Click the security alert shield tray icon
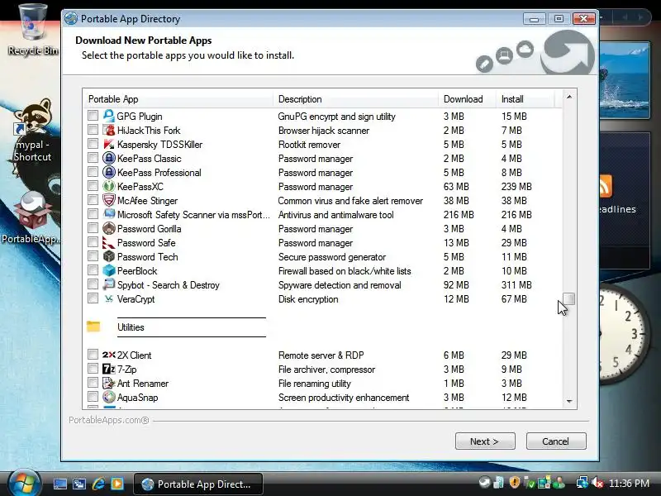661x496 pixels. tap(514, 482)
